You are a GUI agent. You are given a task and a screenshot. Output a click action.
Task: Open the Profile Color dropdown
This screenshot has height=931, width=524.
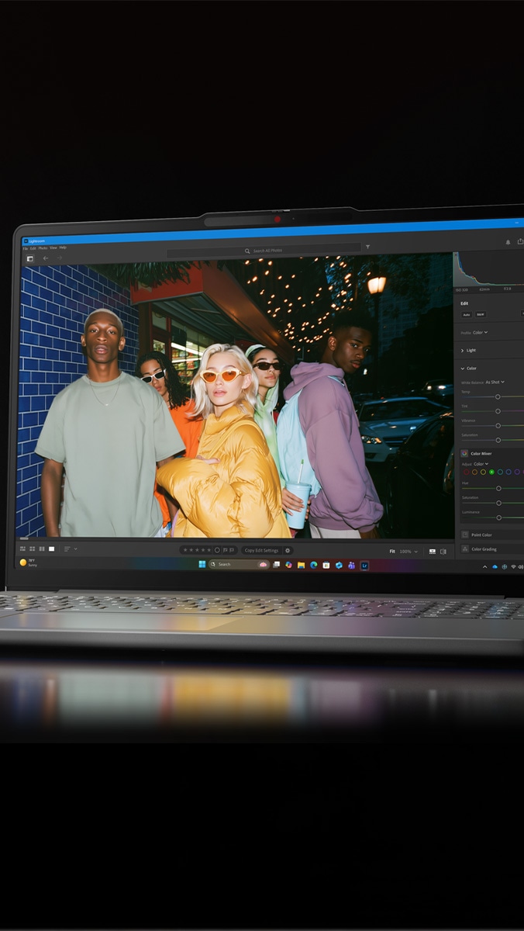(x=480, y=333)
